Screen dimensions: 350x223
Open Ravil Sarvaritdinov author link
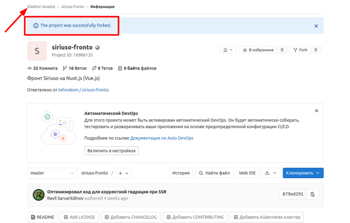click(x=65, y=198)
